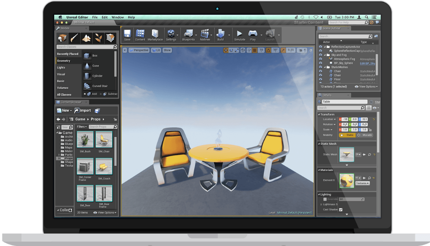Click the Show button in viewport
The height and width of the screenshot is (246, 430).
coord(167,50)
